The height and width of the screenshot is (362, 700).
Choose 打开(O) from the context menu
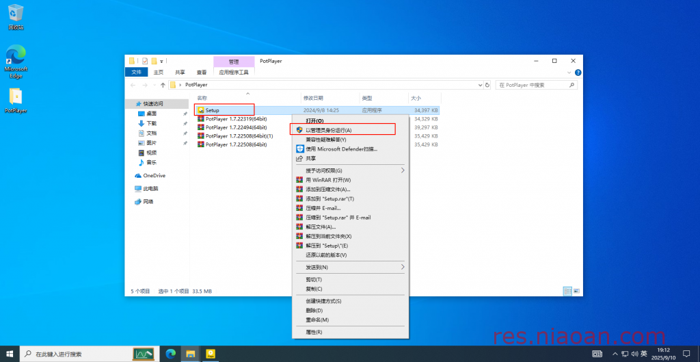351,120
